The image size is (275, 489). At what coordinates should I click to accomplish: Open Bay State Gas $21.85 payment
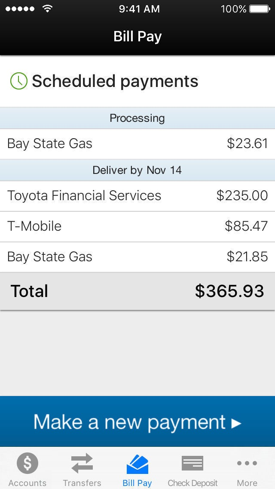[x=137, y=257]
